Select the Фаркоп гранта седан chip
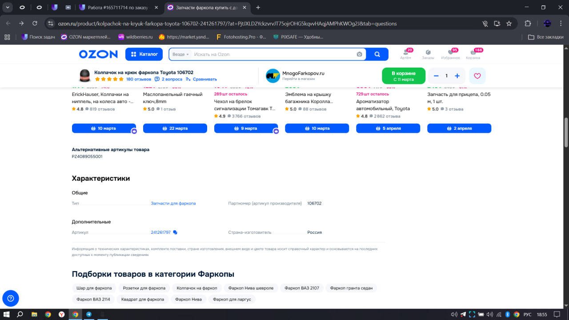569x320 pixels. tap(351, 288)
